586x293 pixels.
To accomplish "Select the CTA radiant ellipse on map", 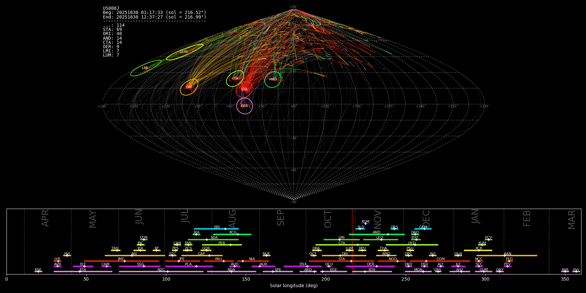I will (x=235, y=78).
